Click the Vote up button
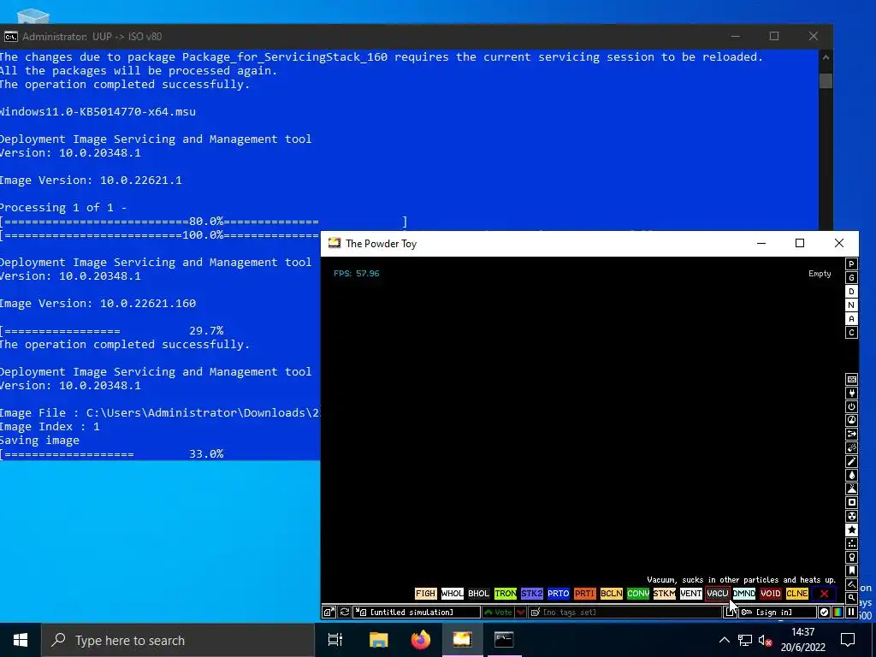 click(x=499, y=613)
